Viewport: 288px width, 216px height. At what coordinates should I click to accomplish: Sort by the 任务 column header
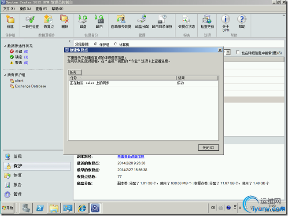click(x=122, y=78)
